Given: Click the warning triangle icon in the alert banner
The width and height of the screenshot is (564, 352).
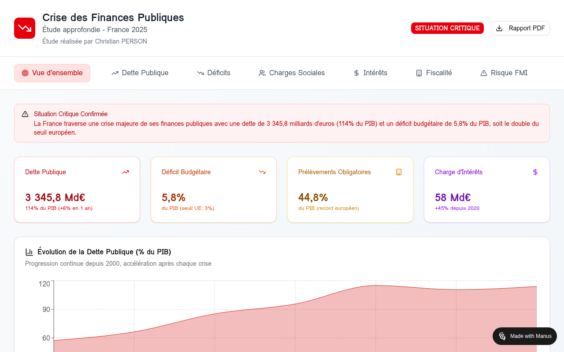Looking at the screenshot, I should pyautogui.click(x=25, y=114).
